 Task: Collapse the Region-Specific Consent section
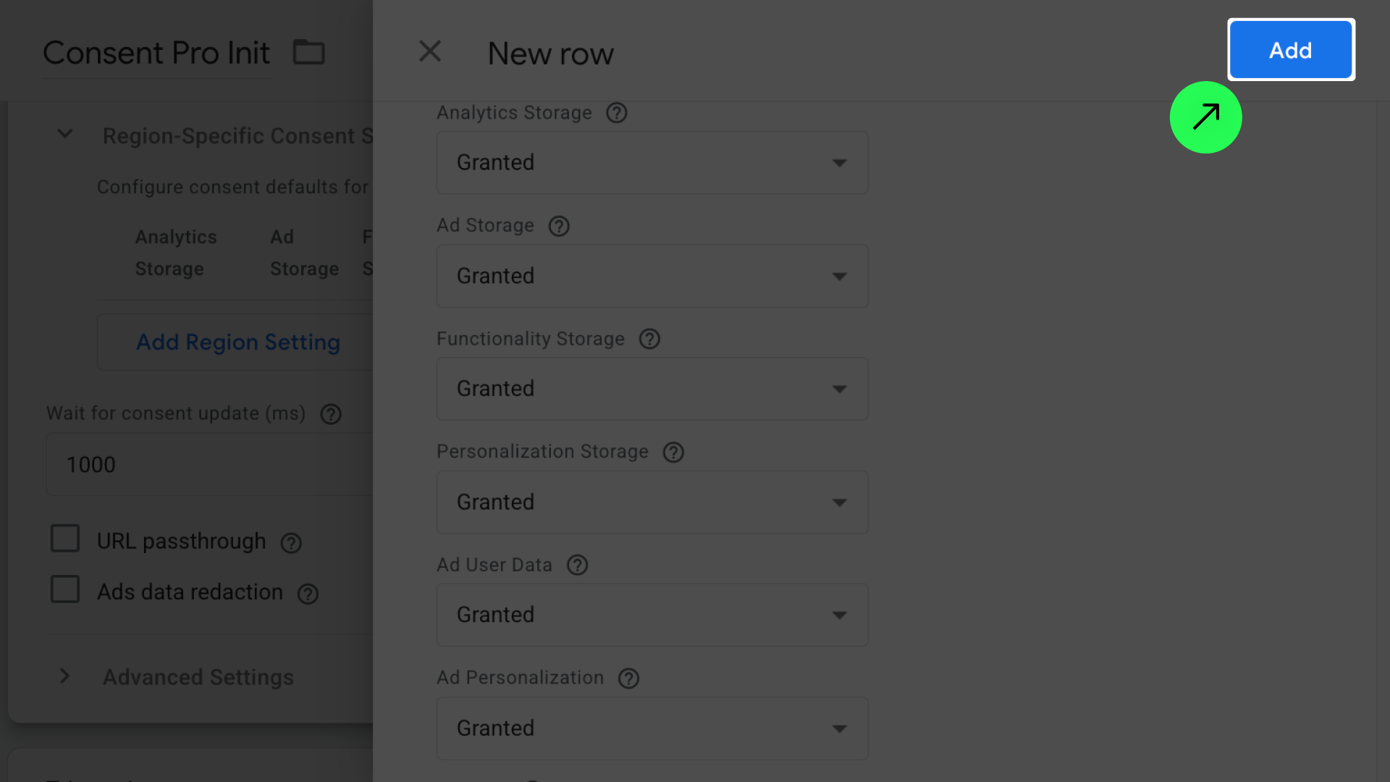click(x=65, y=135)
